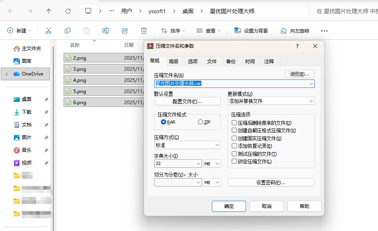Click the Copy icon in toolbar
The width and height of the screenshot is (378, 231).
(68, 31)
